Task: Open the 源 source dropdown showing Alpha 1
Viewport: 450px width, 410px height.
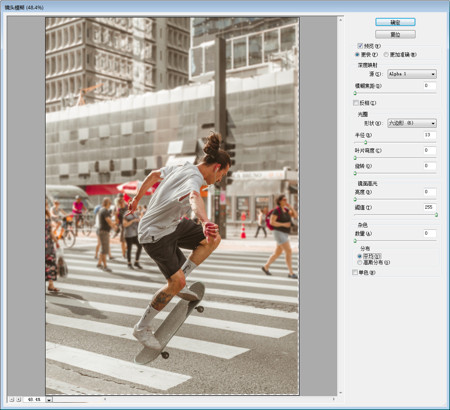Action: click(x=412, y=74)
